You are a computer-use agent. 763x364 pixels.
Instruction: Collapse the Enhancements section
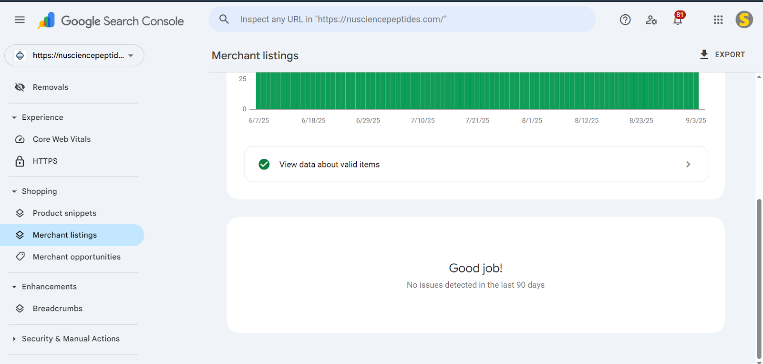click(14, 287)
